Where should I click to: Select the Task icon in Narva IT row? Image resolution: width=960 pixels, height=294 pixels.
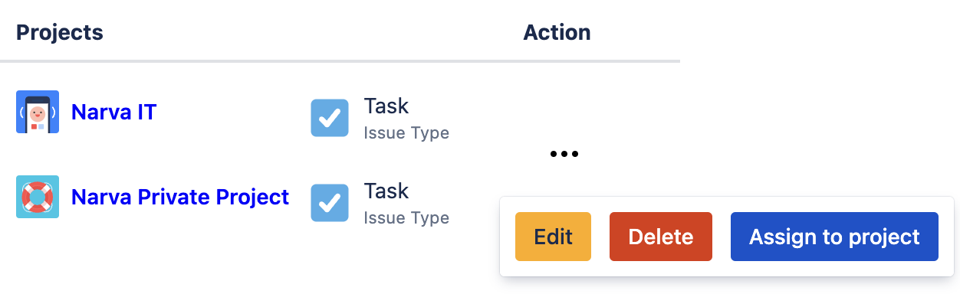pyautogui.click(x=330, y=118)
